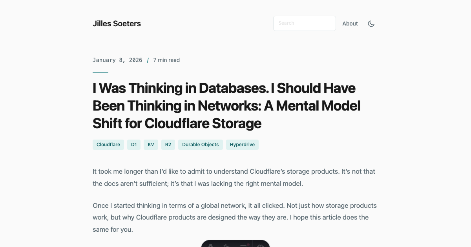Browse the Durable Objects tag
Image resolution: width=471 pixels, height=247 pixels.
(x=200, y=145)
